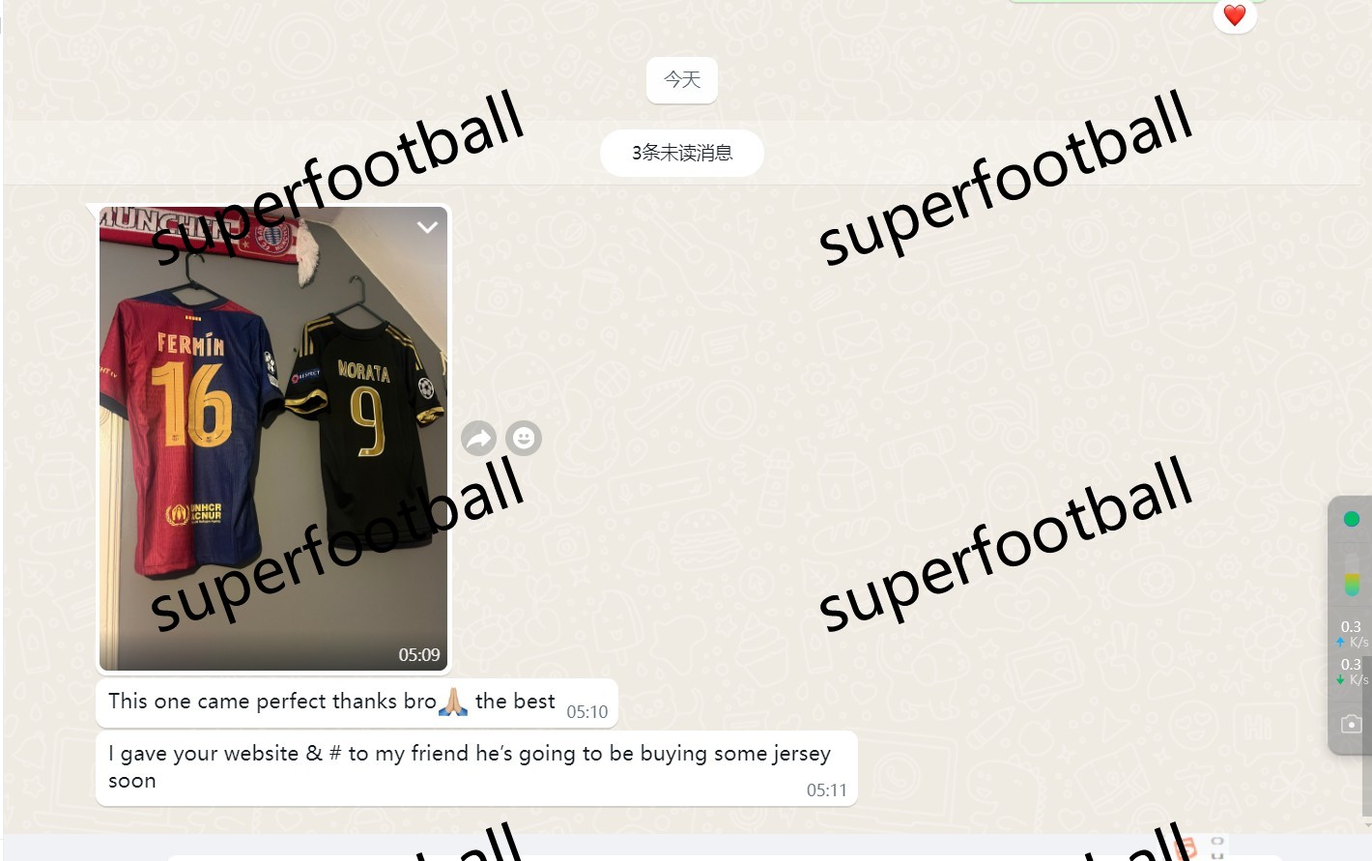Click the 05:11 message timestamp
The image size is (1372, 861).
point(827,790)
